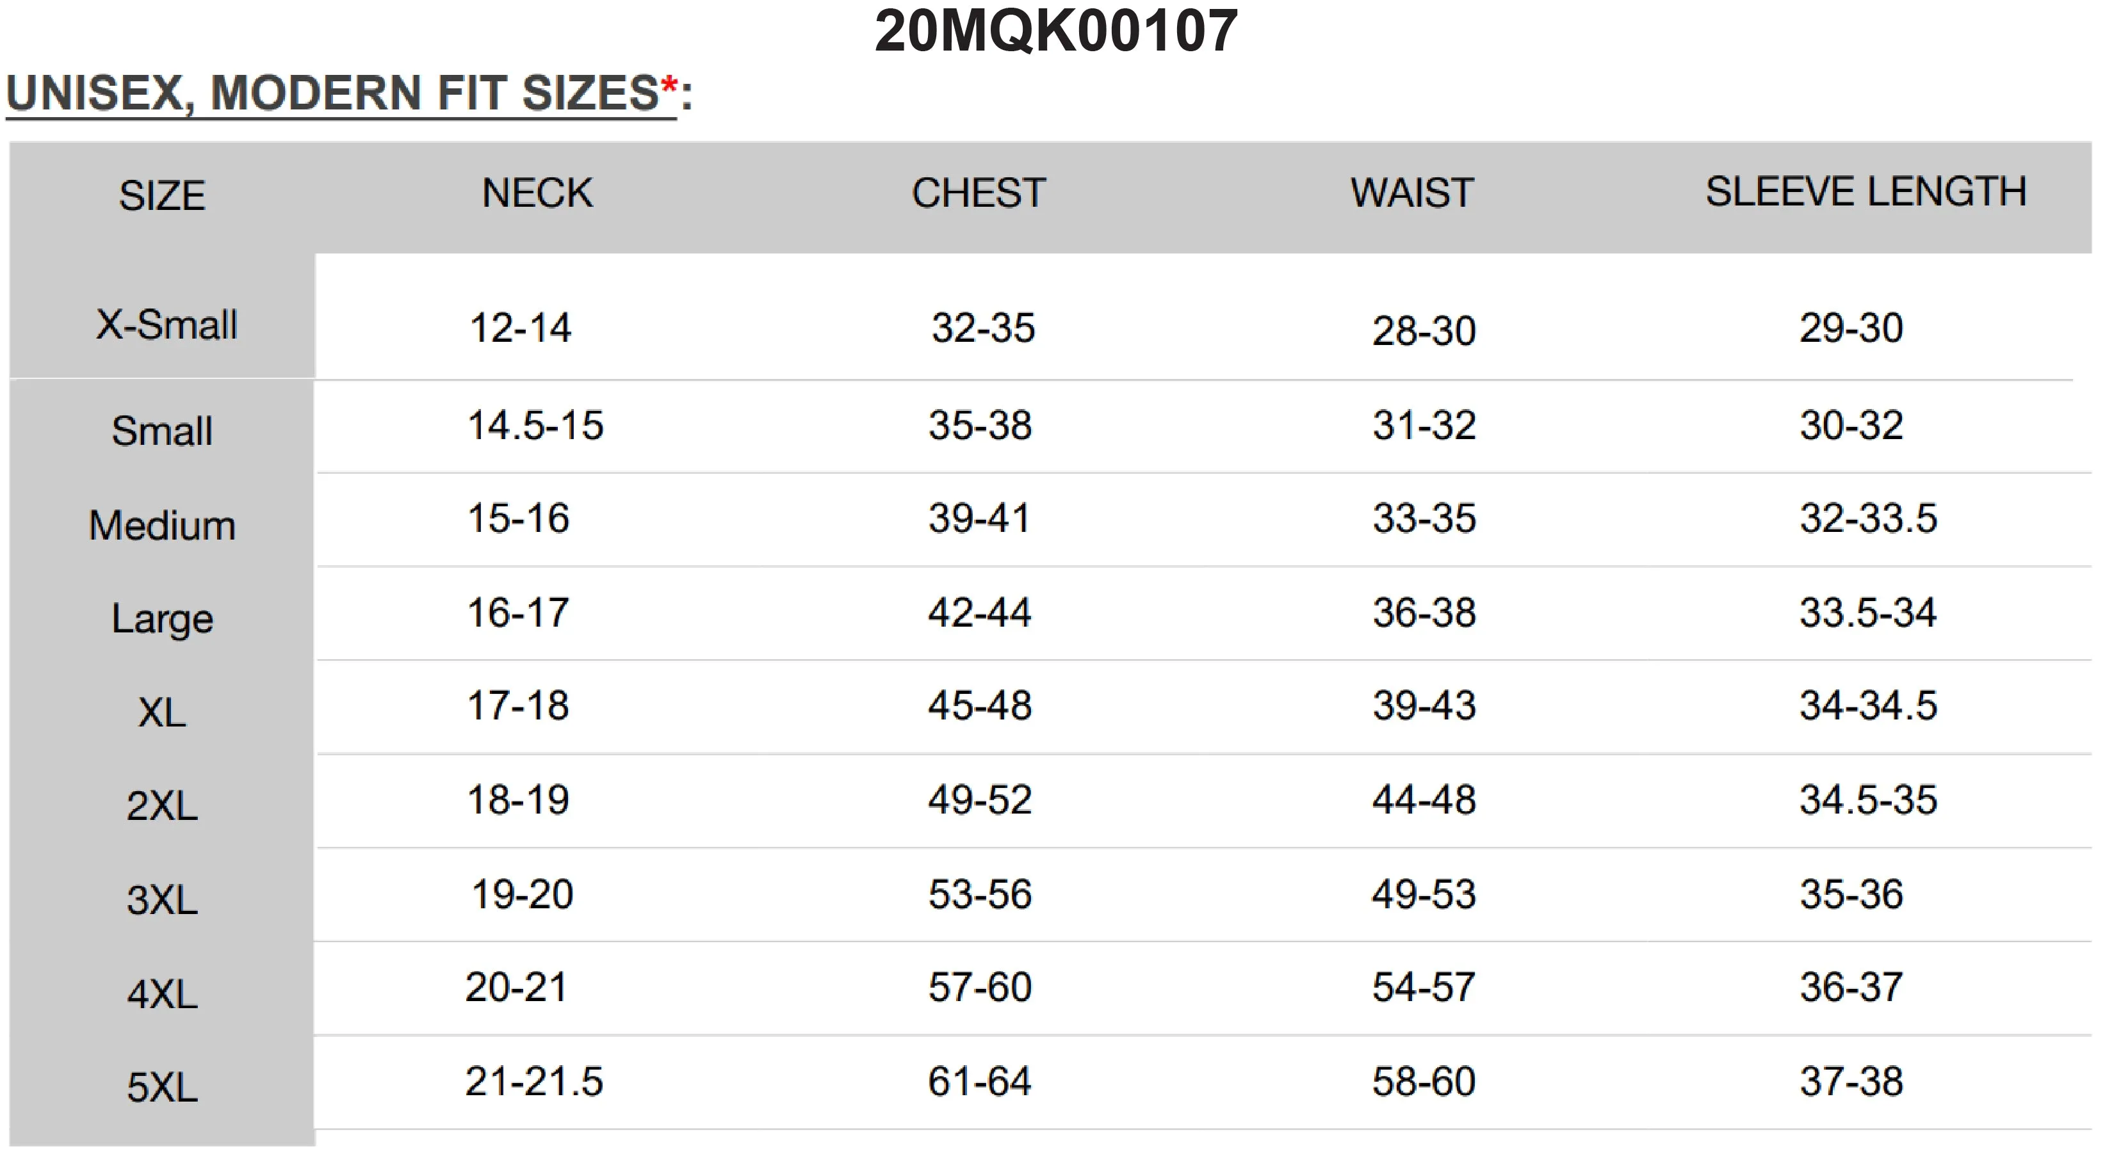Select the 2XL size row label
This screenshot has height=1156, width=2114.
point(163,806)
